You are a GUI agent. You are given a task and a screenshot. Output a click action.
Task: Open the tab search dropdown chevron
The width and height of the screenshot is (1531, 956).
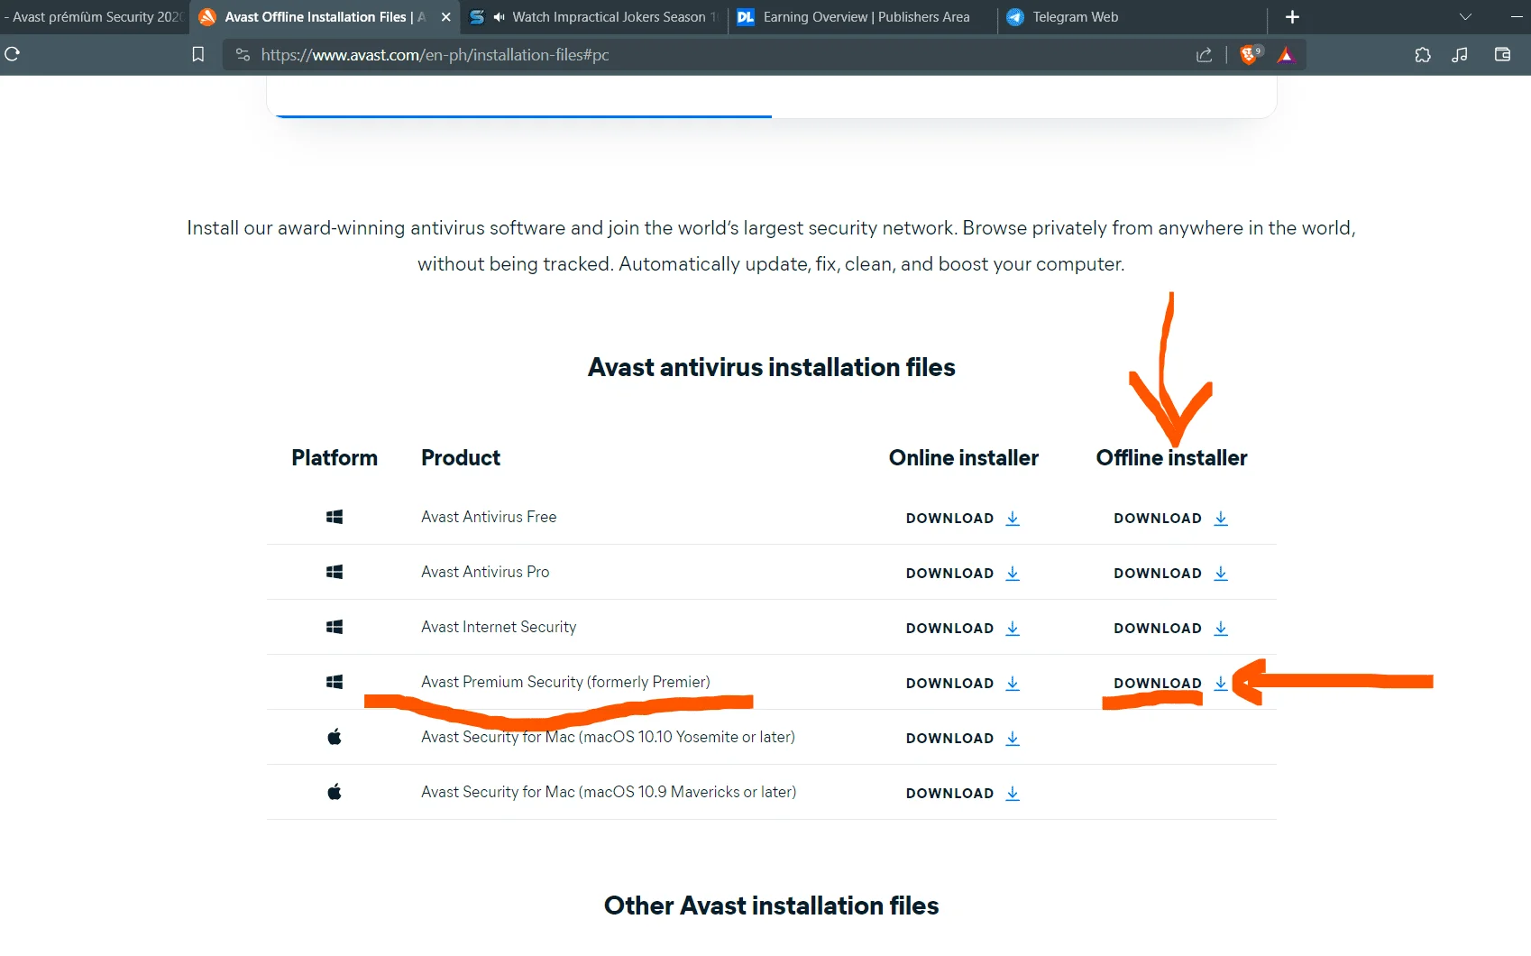pyautogui.click(x=1465, y=17)
